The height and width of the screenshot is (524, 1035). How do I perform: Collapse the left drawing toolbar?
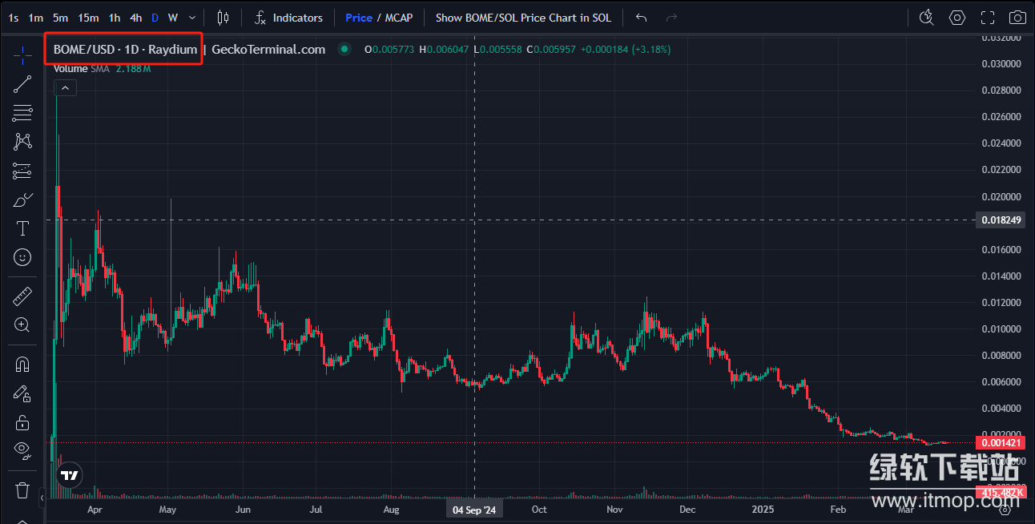(42, 498)
